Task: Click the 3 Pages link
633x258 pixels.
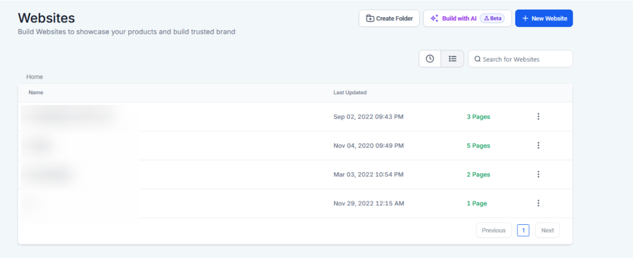Action: click(478, 117)
